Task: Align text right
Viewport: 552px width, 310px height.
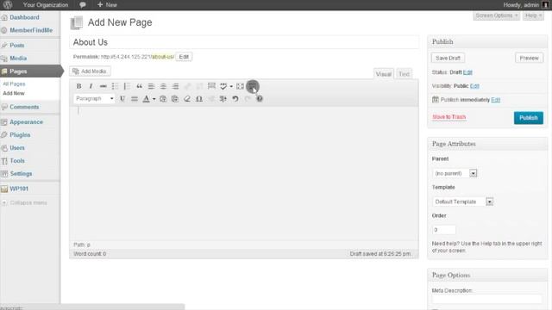Action: click(175, 86)
